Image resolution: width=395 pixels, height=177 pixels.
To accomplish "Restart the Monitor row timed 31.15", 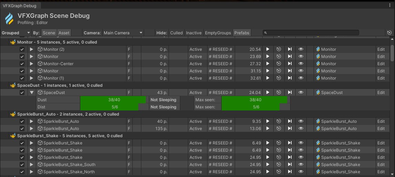I will (278, 71).
